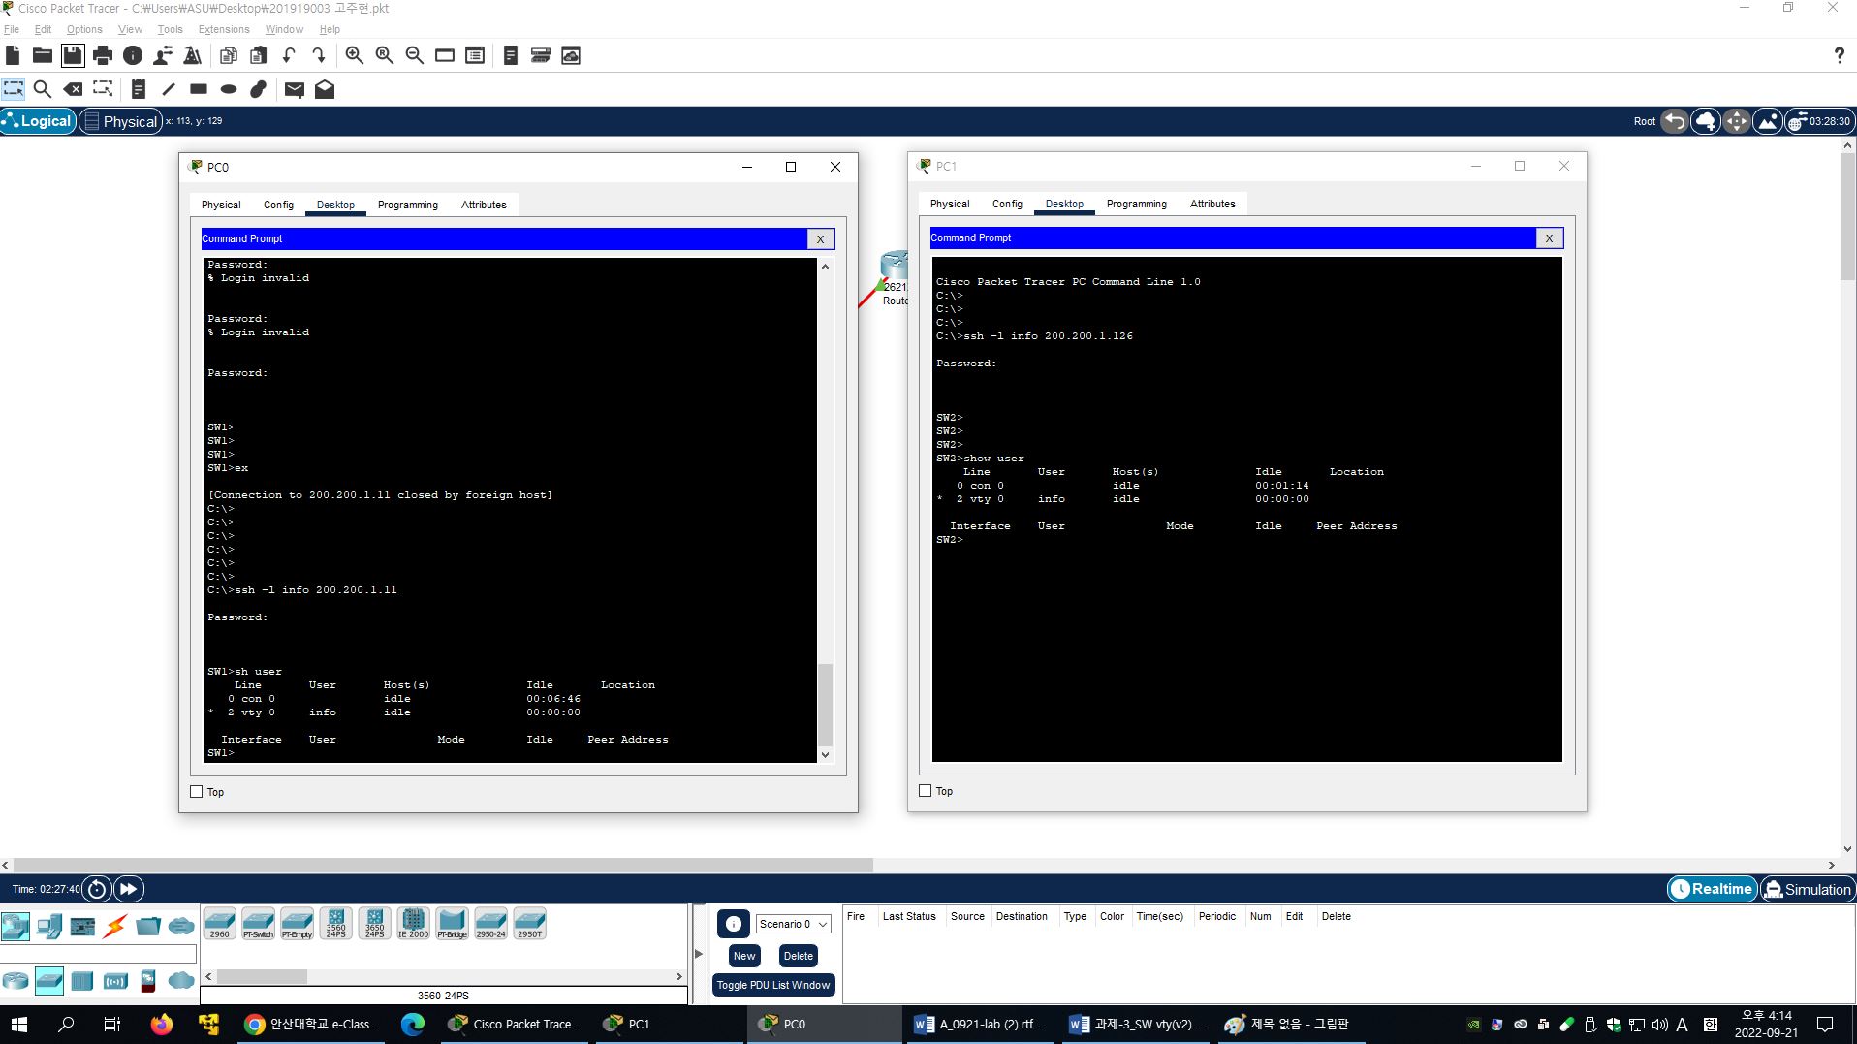Viewport: 1857px width, 1044px height.
Task: Check Top checkbox in PC0 window
Action: tap(197, 791)
